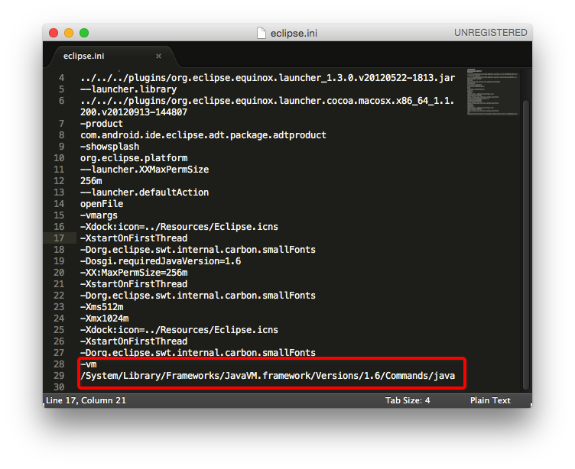Click -Dorg.eclipse.swt smallFonts on line 27

198,353
